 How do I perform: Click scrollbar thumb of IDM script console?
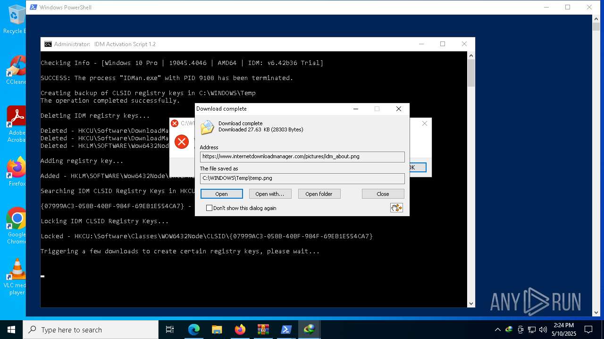(471, 73)
